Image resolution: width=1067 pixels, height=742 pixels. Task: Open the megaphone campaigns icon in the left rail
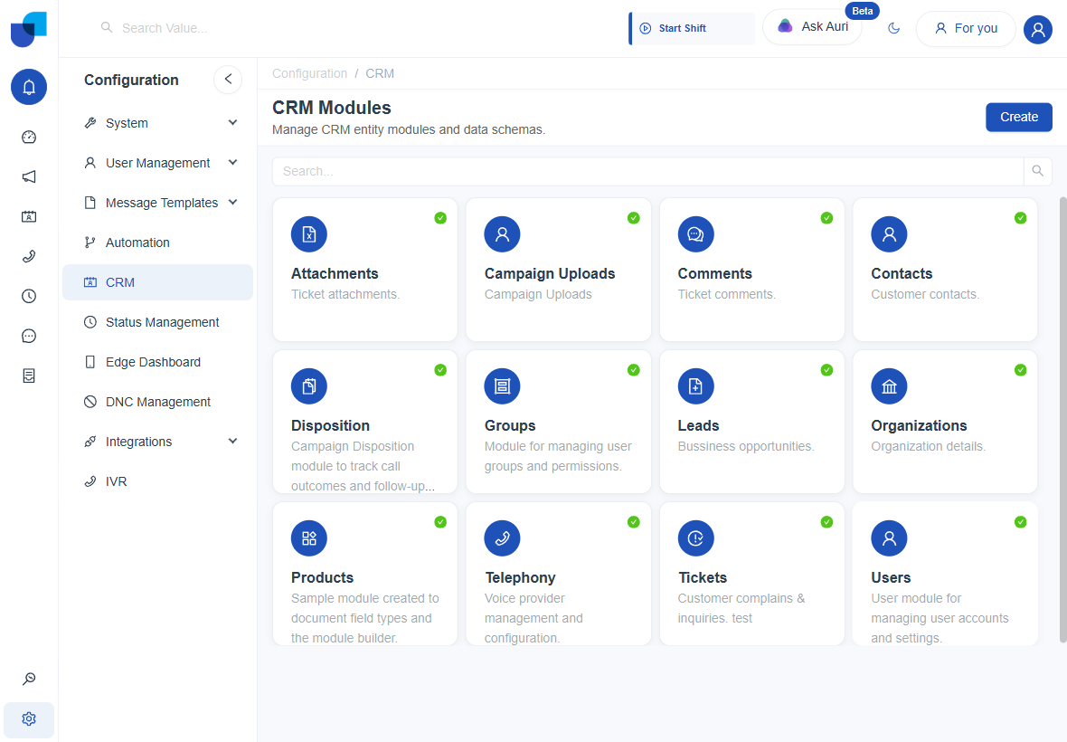pyautogui.click(x=29, y=177)
